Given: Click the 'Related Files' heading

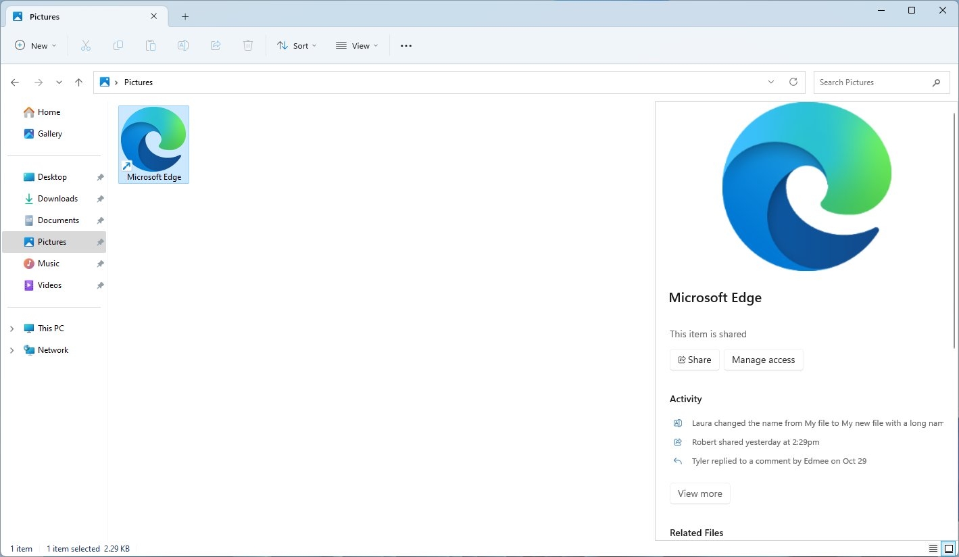Looking at the screenshot, I should [696, 533].
